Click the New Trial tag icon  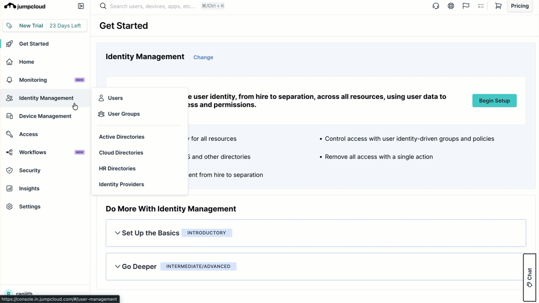pos(9,26)
